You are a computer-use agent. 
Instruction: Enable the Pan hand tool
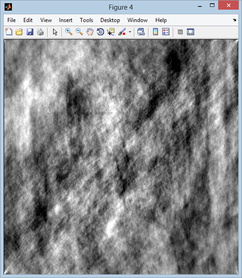pyautogui.click(x=90, y=32)
